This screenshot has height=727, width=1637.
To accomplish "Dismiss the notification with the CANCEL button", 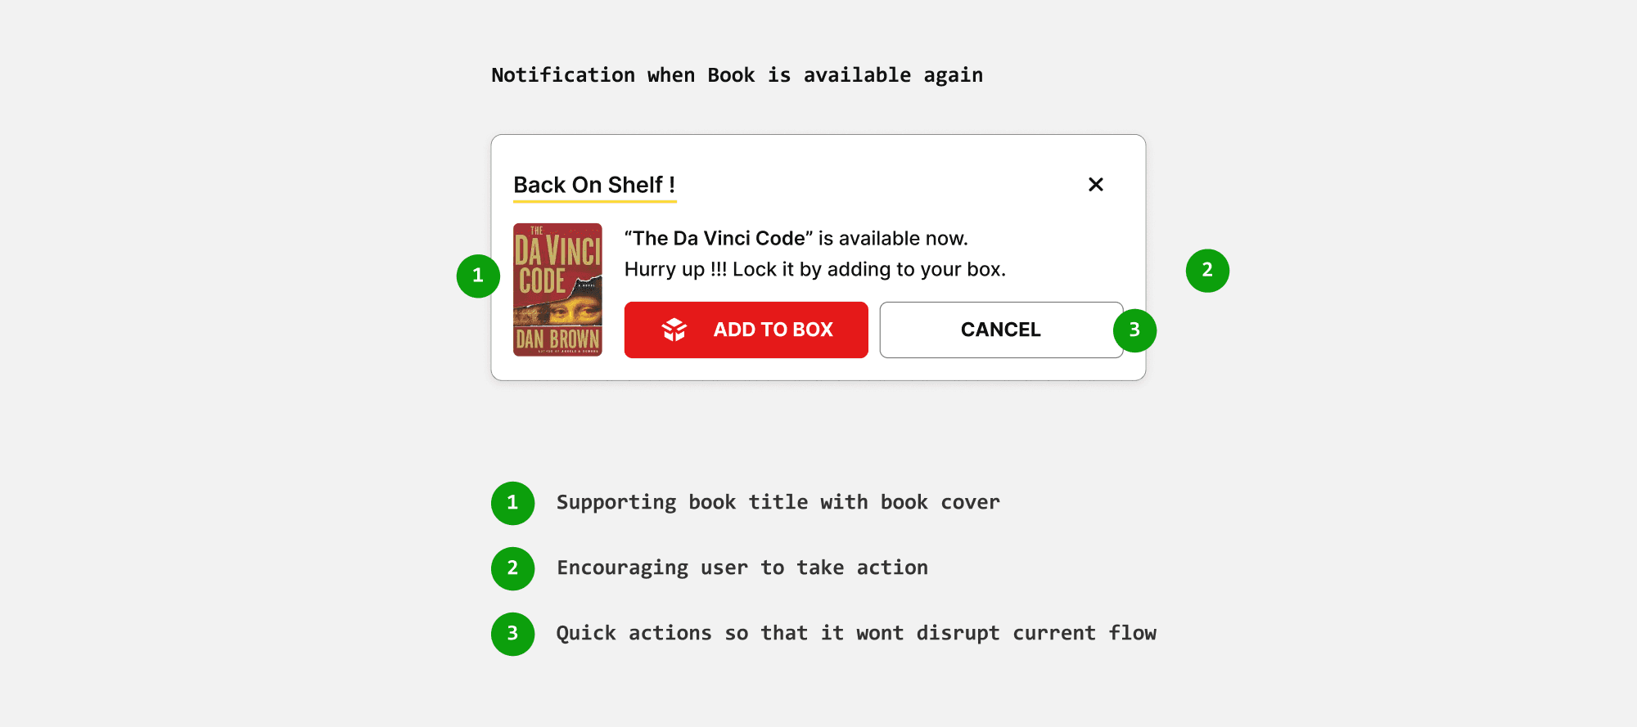I will pos(1001,330).
